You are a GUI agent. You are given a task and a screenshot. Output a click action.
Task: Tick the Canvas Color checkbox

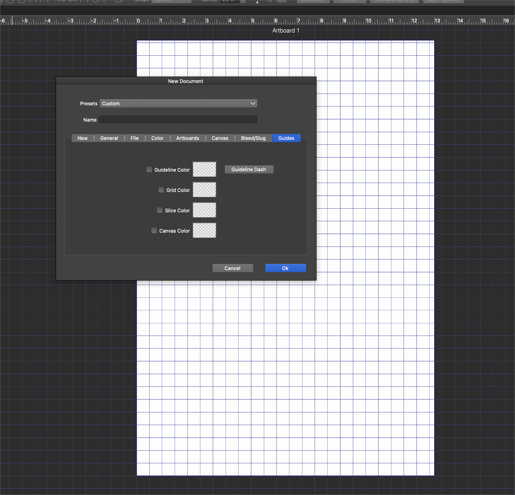pos(154,231)
